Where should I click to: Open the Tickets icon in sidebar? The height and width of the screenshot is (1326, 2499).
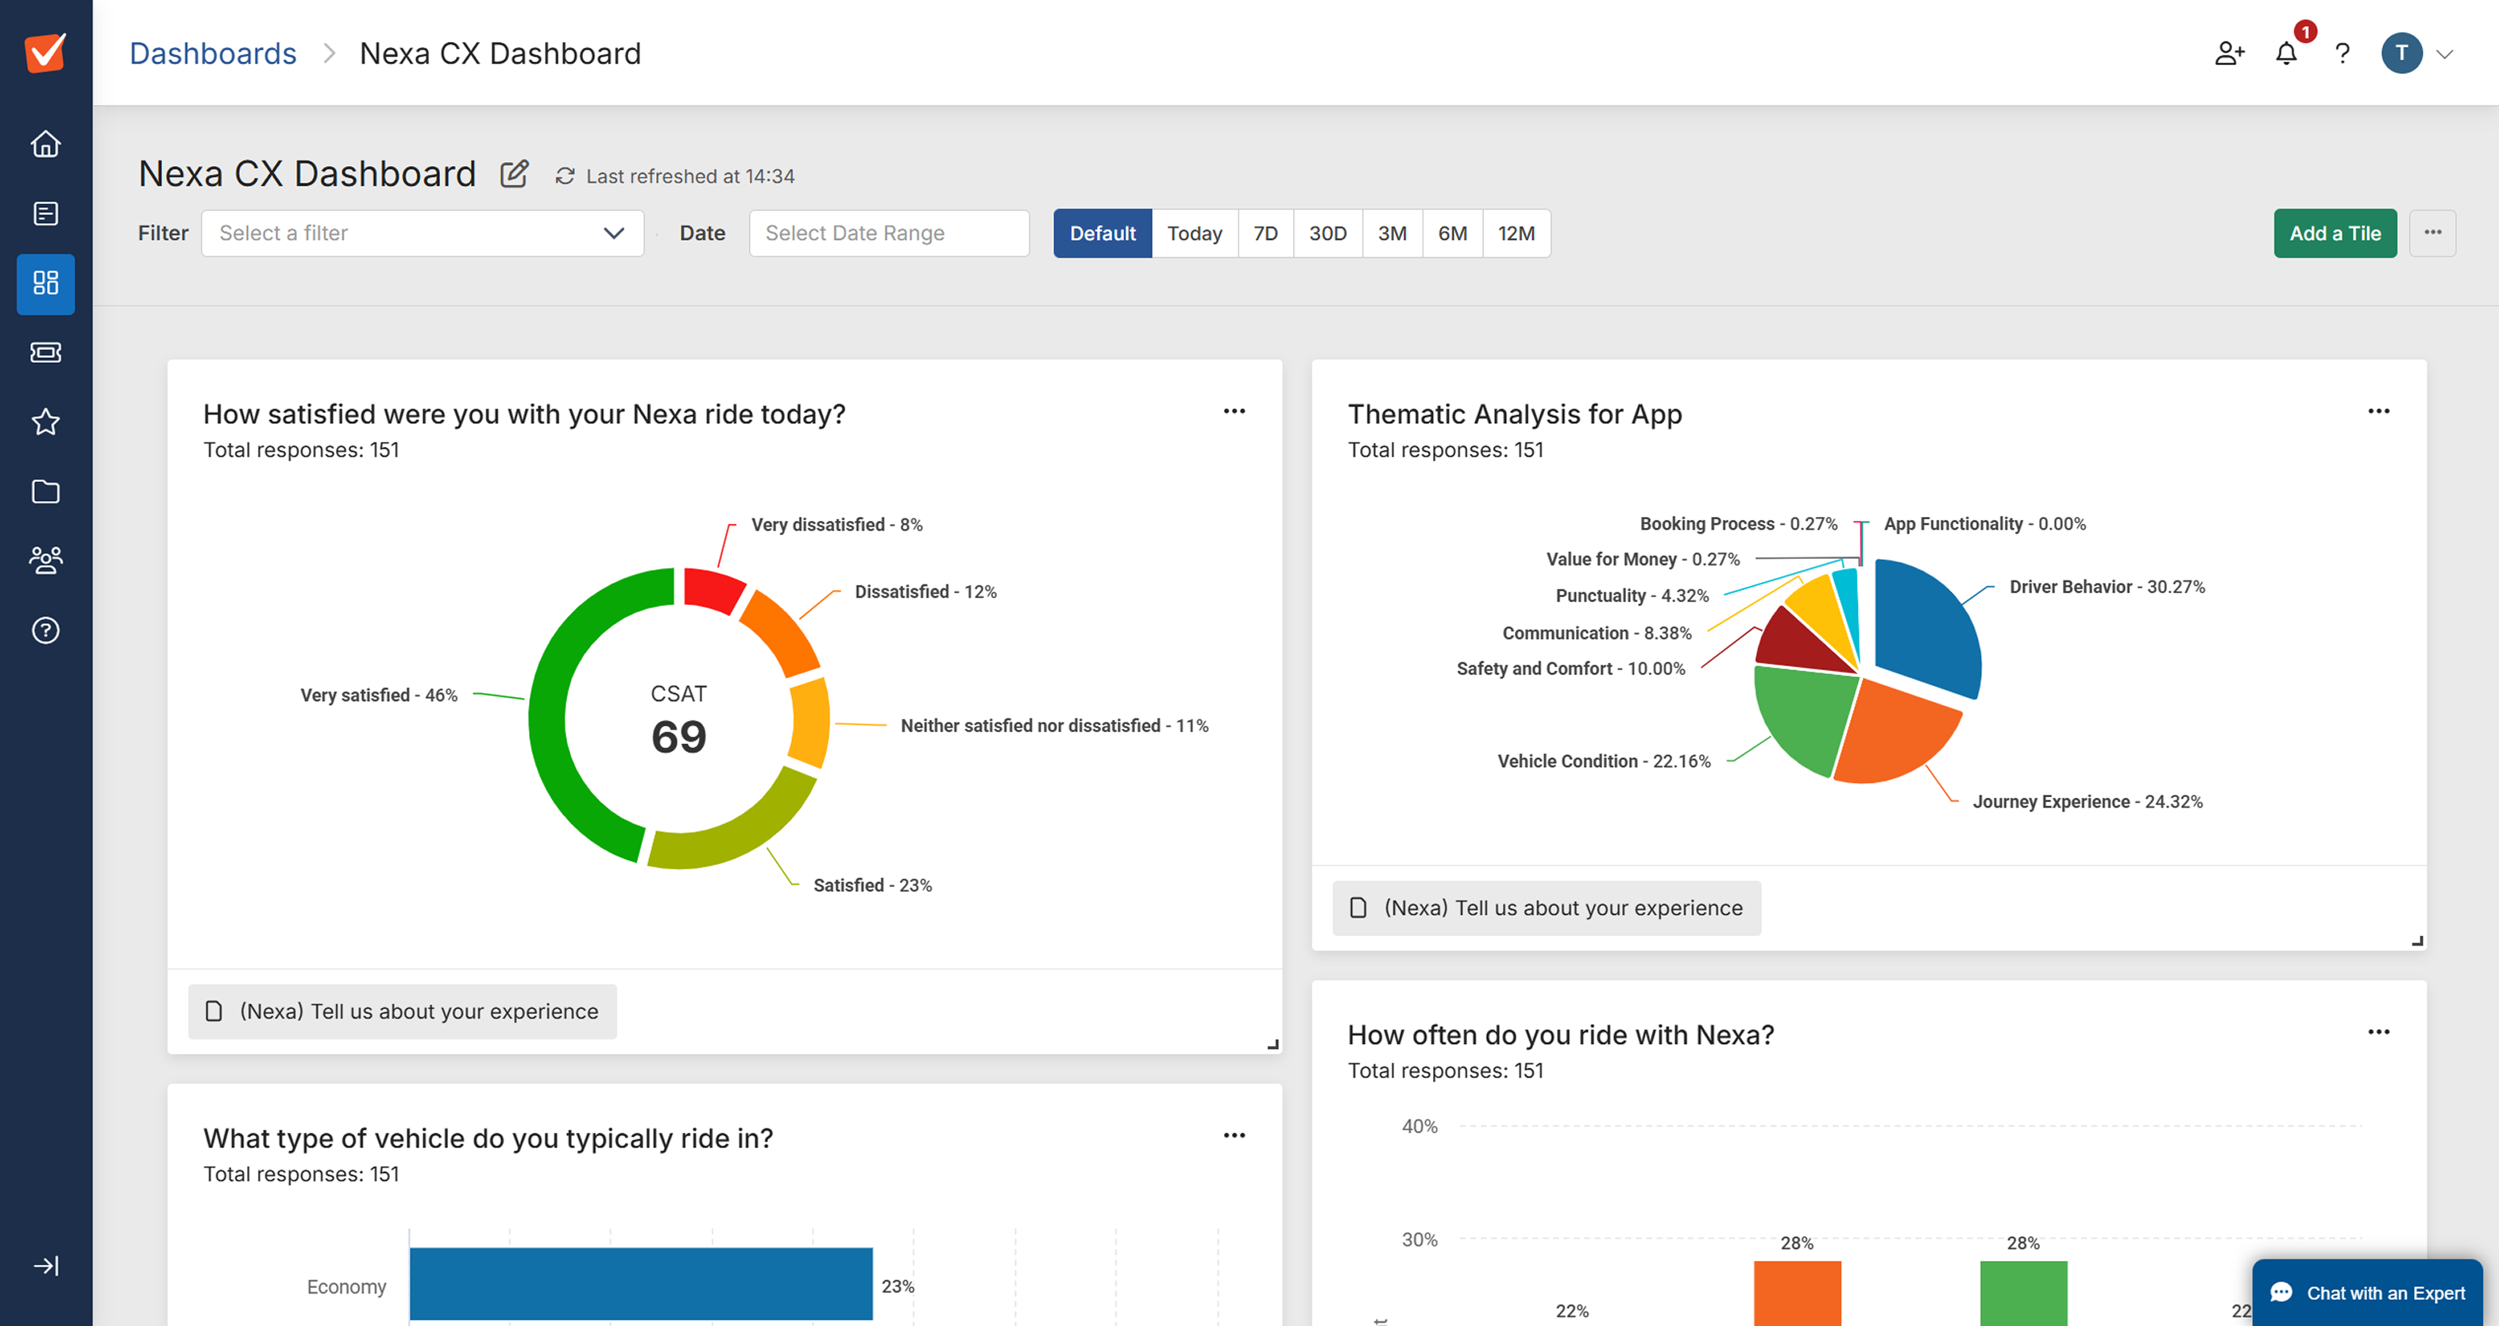(45, 352)
